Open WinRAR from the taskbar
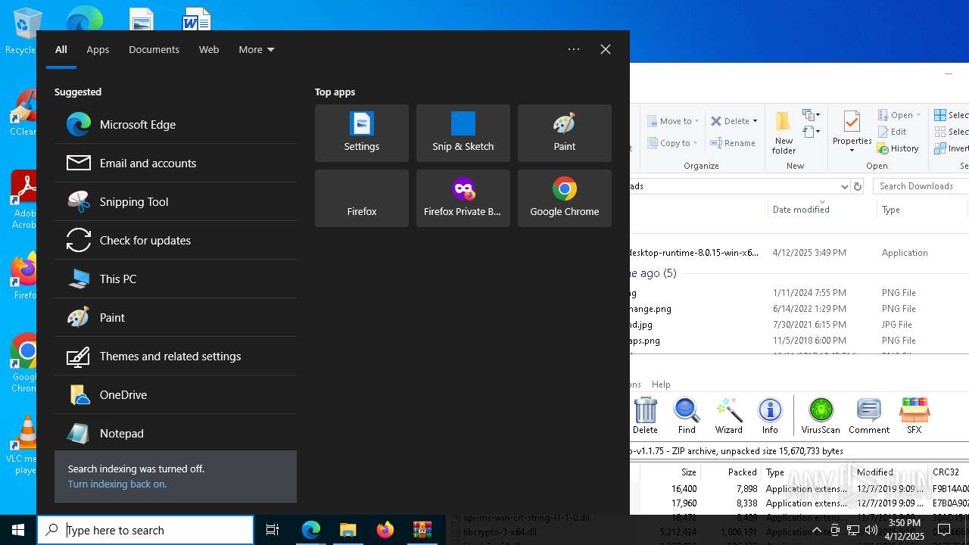This screenshot has width=969, height=545. point(422,530)
